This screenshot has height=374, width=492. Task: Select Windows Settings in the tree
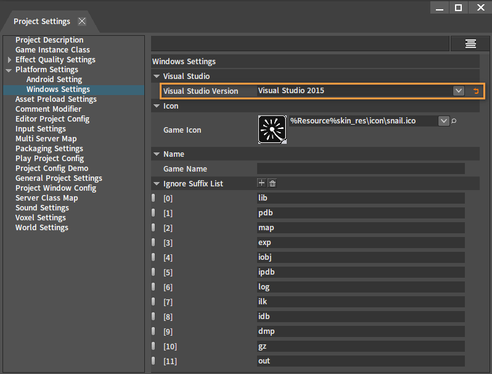(58, 89)
